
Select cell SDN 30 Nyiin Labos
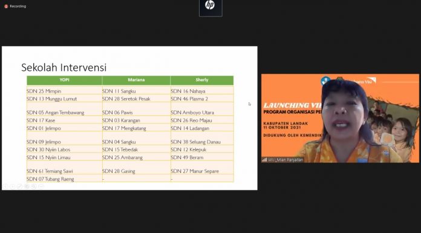[x=65, y=149]
